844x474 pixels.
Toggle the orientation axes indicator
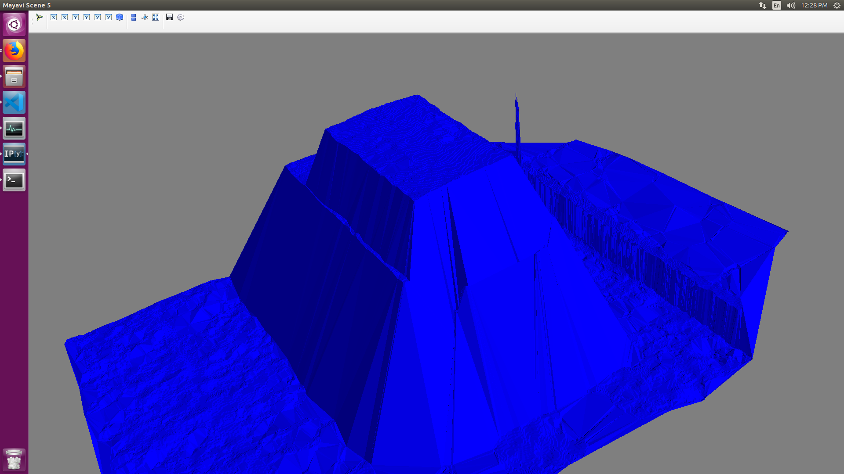145,17
